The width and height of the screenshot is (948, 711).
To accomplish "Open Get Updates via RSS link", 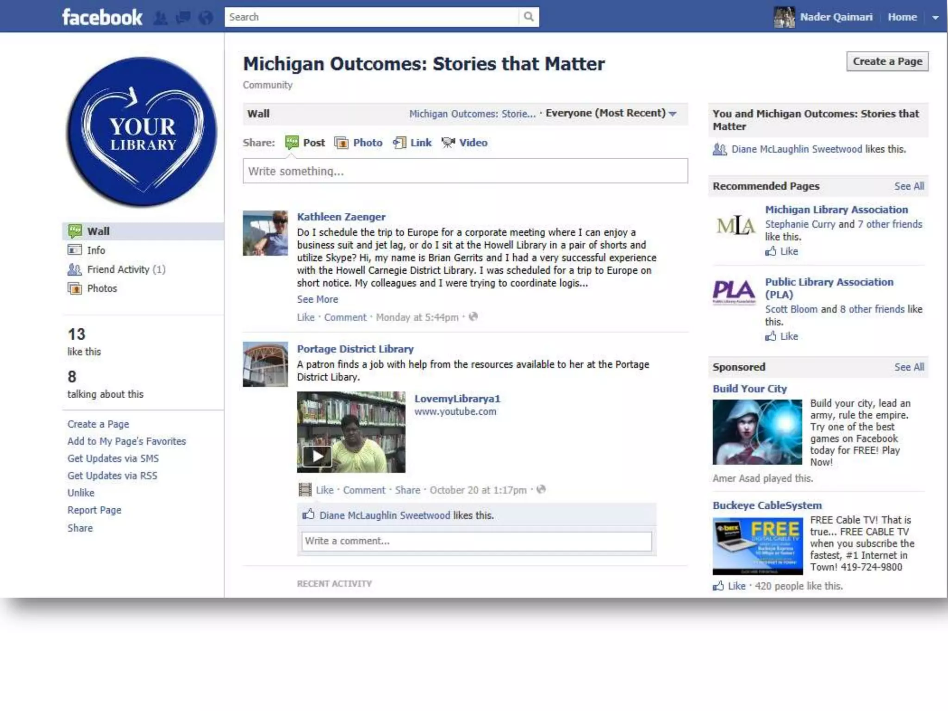I will point(112,475).
